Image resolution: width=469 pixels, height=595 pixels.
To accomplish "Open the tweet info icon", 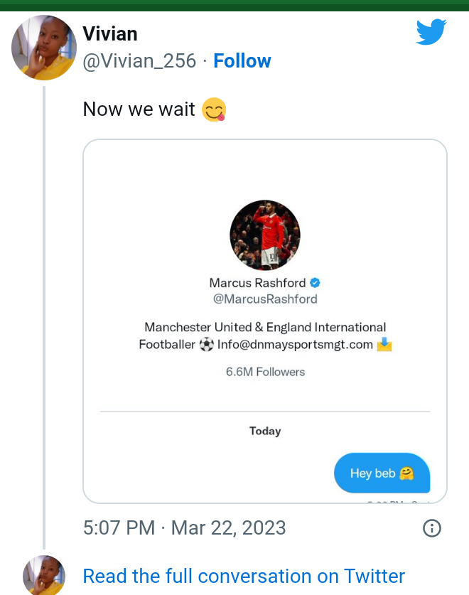I will [432, 528].
